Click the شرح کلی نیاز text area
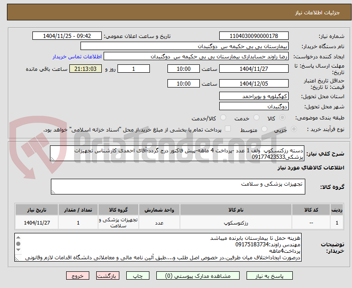This screenshot has width=352, height=288. click(x=177, y=153)
